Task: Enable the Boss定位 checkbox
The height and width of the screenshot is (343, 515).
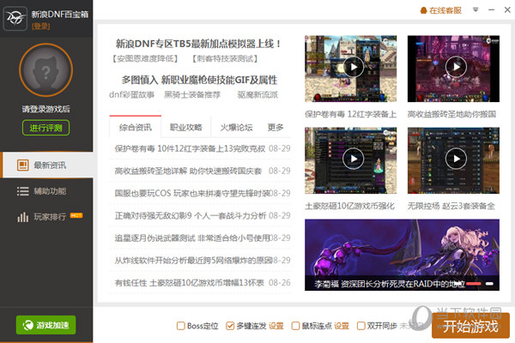Action: 180,326
